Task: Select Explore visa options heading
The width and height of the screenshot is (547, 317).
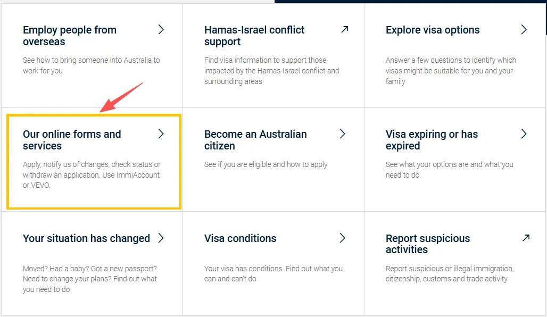Action: 433,30
